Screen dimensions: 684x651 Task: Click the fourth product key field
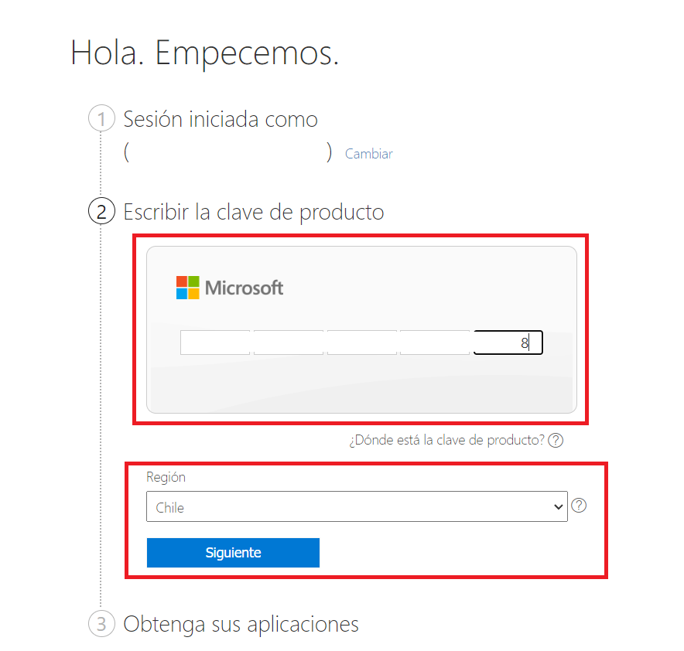click(434, 343)
